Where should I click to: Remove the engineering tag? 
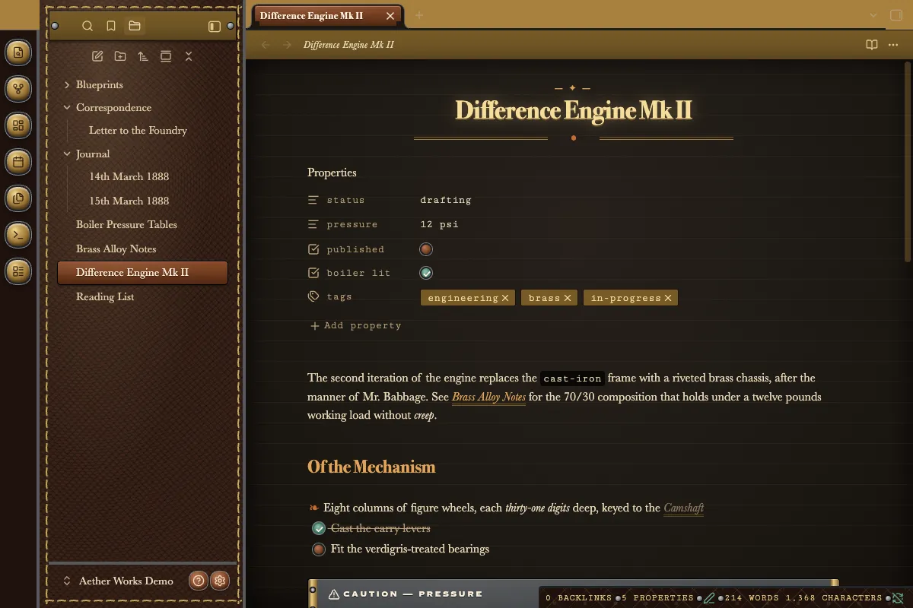tap(505, 298)
